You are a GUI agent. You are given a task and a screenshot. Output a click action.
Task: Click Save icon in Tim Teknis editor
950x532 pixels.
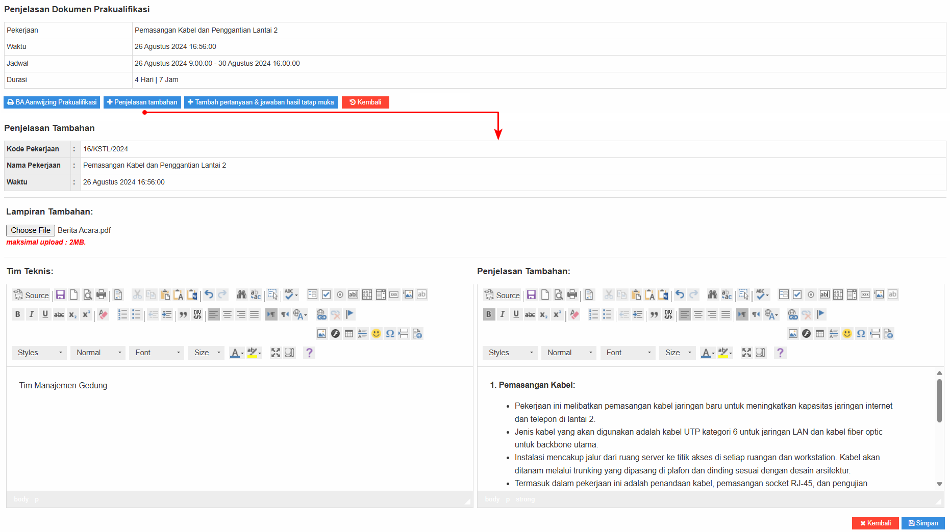tap(60, 295)
